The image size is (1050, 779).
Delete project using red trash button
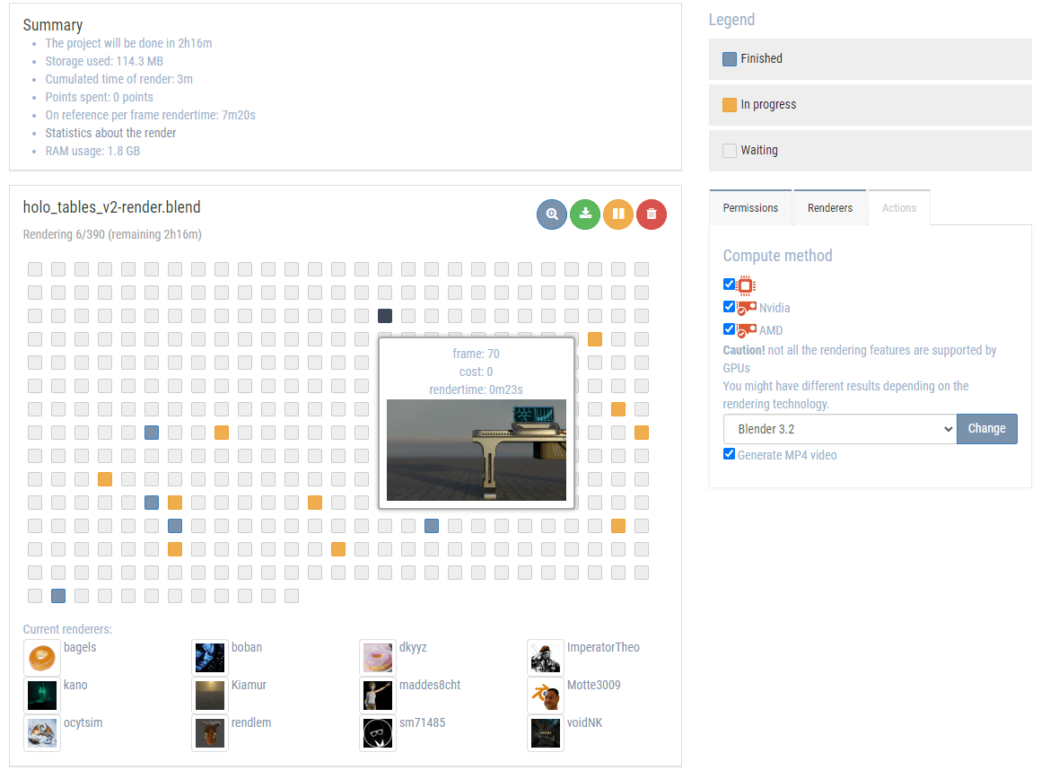pyautogui.click(x=652, y=214)
